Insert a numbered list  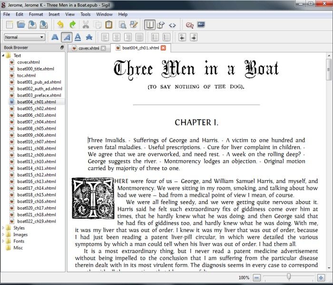click(166, 37)
